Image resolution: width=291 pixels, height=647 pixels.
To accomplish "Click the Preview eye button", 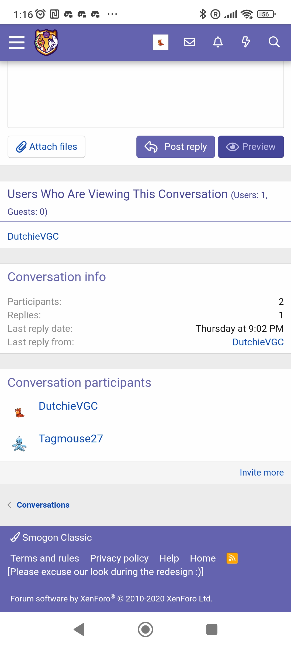I will tap(251, 147).
